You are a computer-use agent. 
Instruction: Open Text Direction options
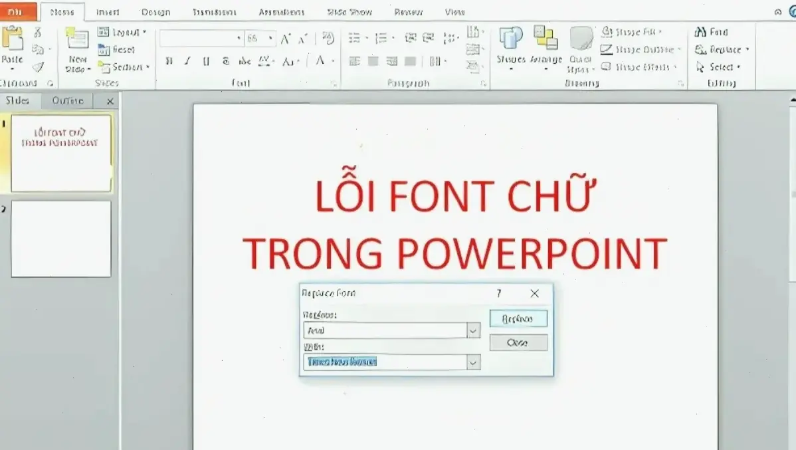point(474,33)
